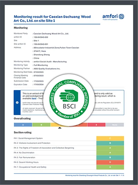The width and height of the screenshot is (138, 185).
Task: Click 'PA 6: Decent Working Hours' label
Action: click(x=26, y=162)
